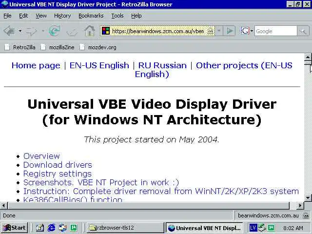This screenshot has height=234, width=312.
Task: Open the Forward button history dropdown
Action: pos(43,31)
